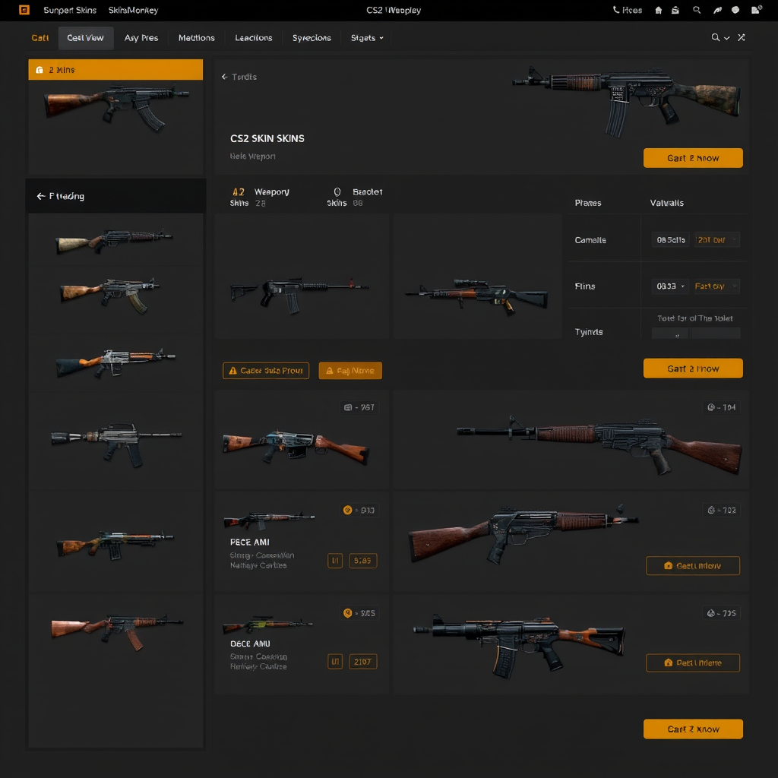
Task: Click the orange coin icon on OECE AMU card
Action: click(347, 613)
